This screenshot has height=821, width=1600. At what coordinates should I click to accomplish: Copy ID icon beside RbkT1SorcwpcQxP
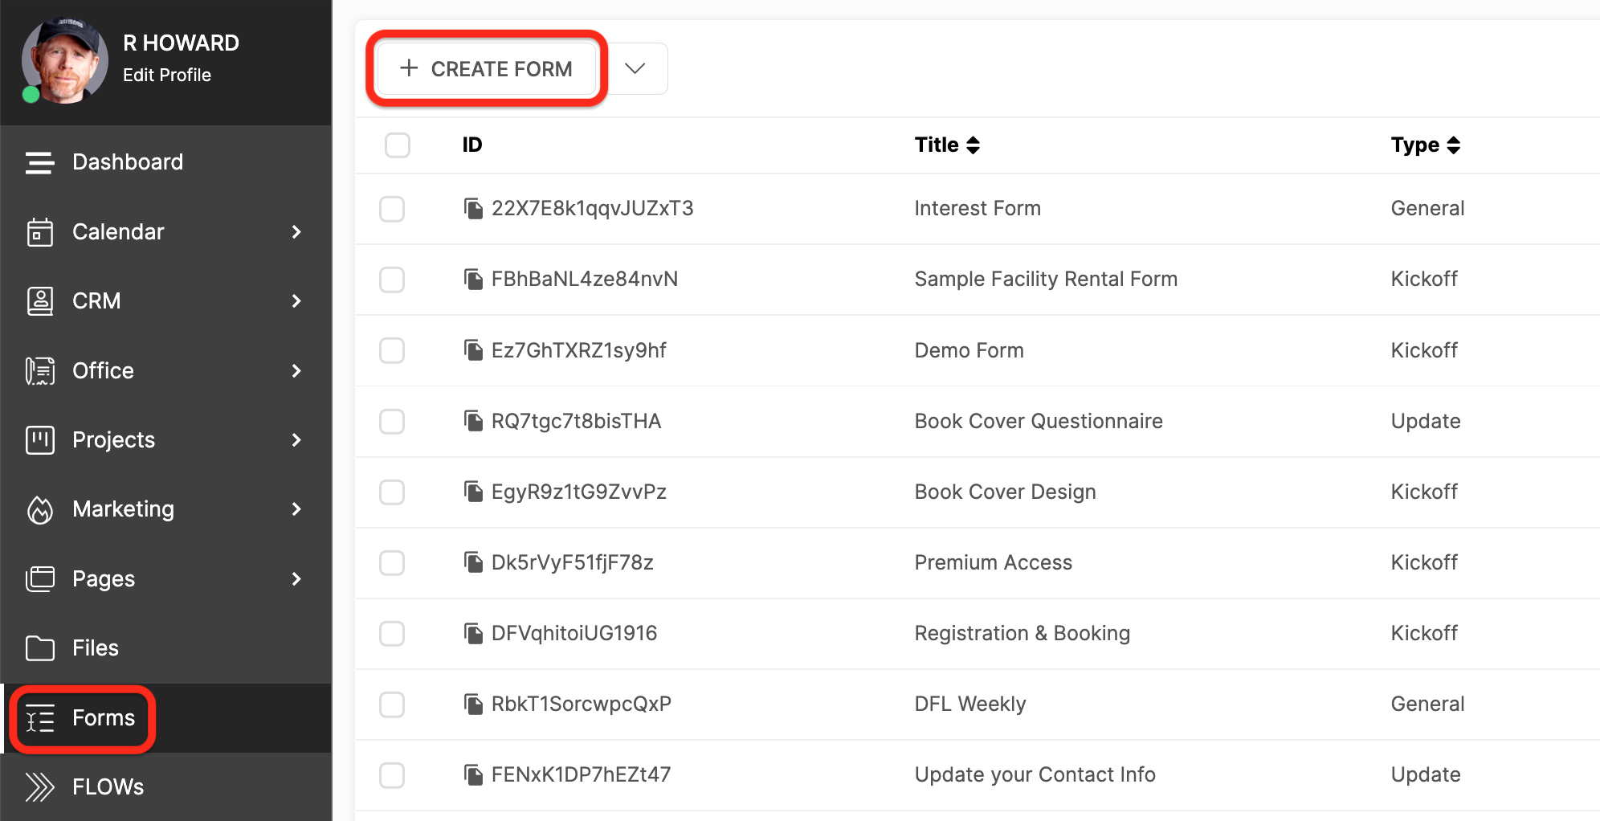click(x=473, y=704)
